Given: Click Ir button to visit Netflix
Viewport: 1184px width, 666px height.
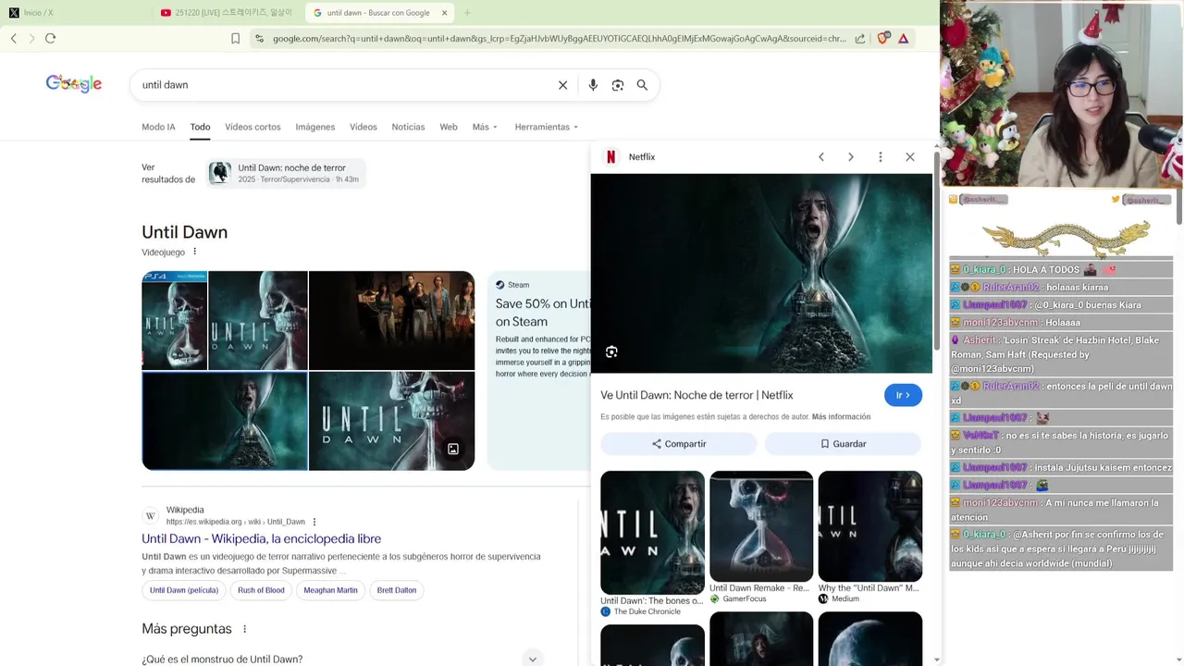Looking at the screenshot, I should (903, 395).
